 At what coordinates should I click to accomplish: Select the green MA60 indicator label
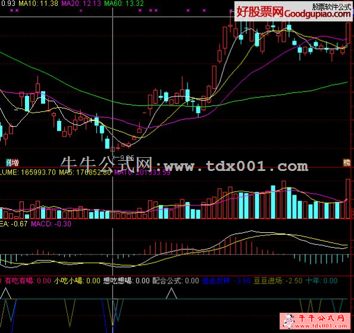[124, 4]
